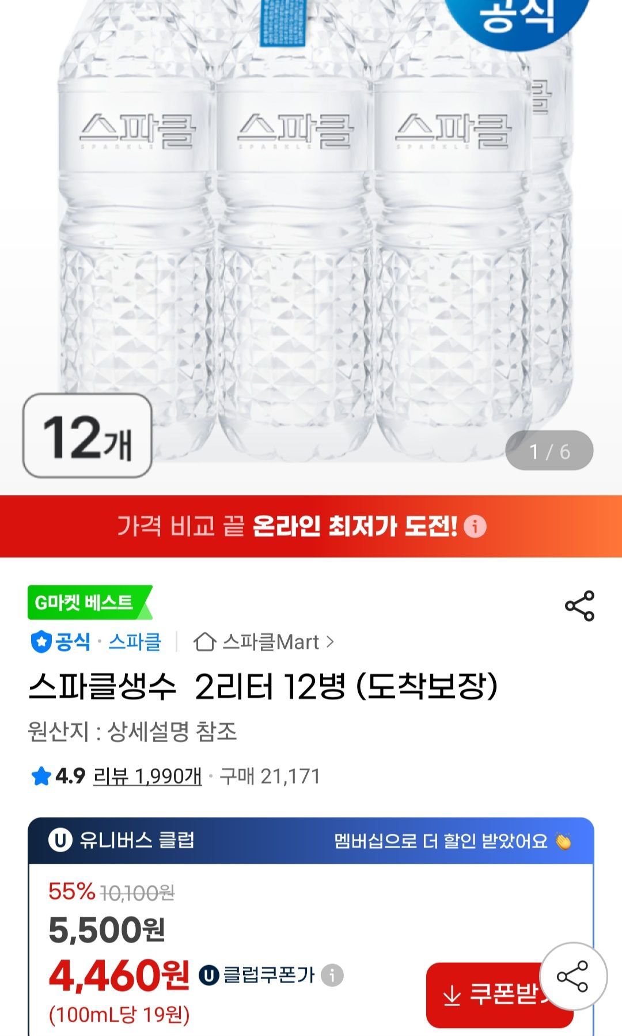Tap the 스파클 water bottles product image
The height and width of the screenshot is (1036, 622).
coord(311,230)
